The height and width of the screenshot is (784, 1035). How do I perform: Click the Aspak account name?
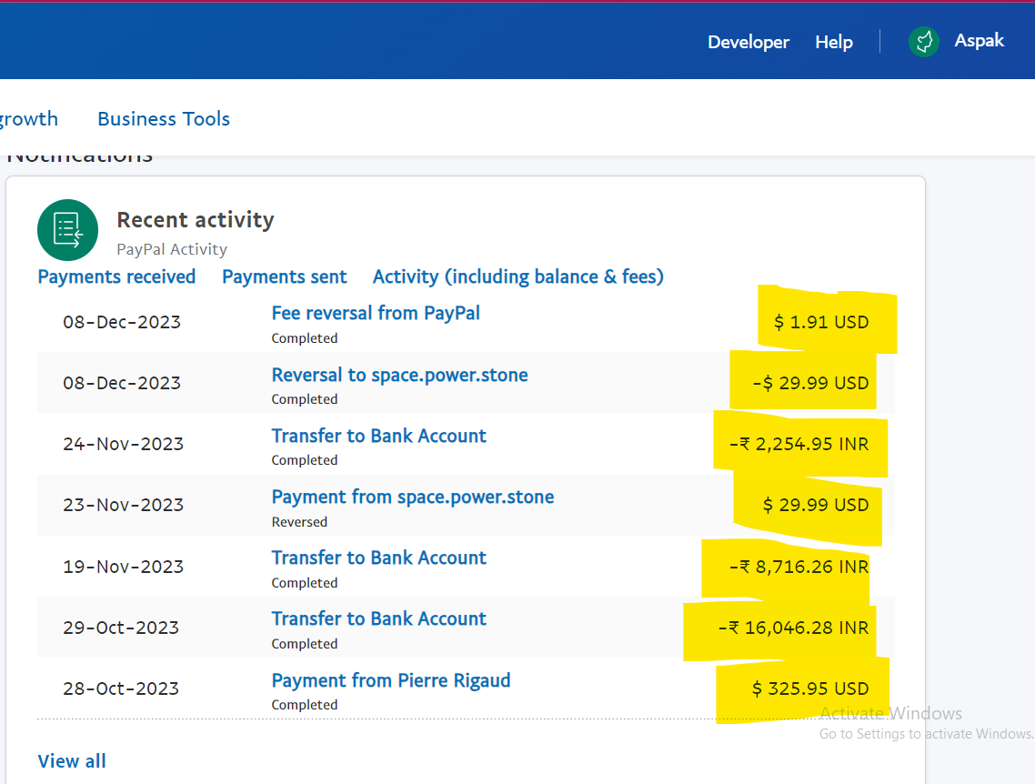[979, 41]
